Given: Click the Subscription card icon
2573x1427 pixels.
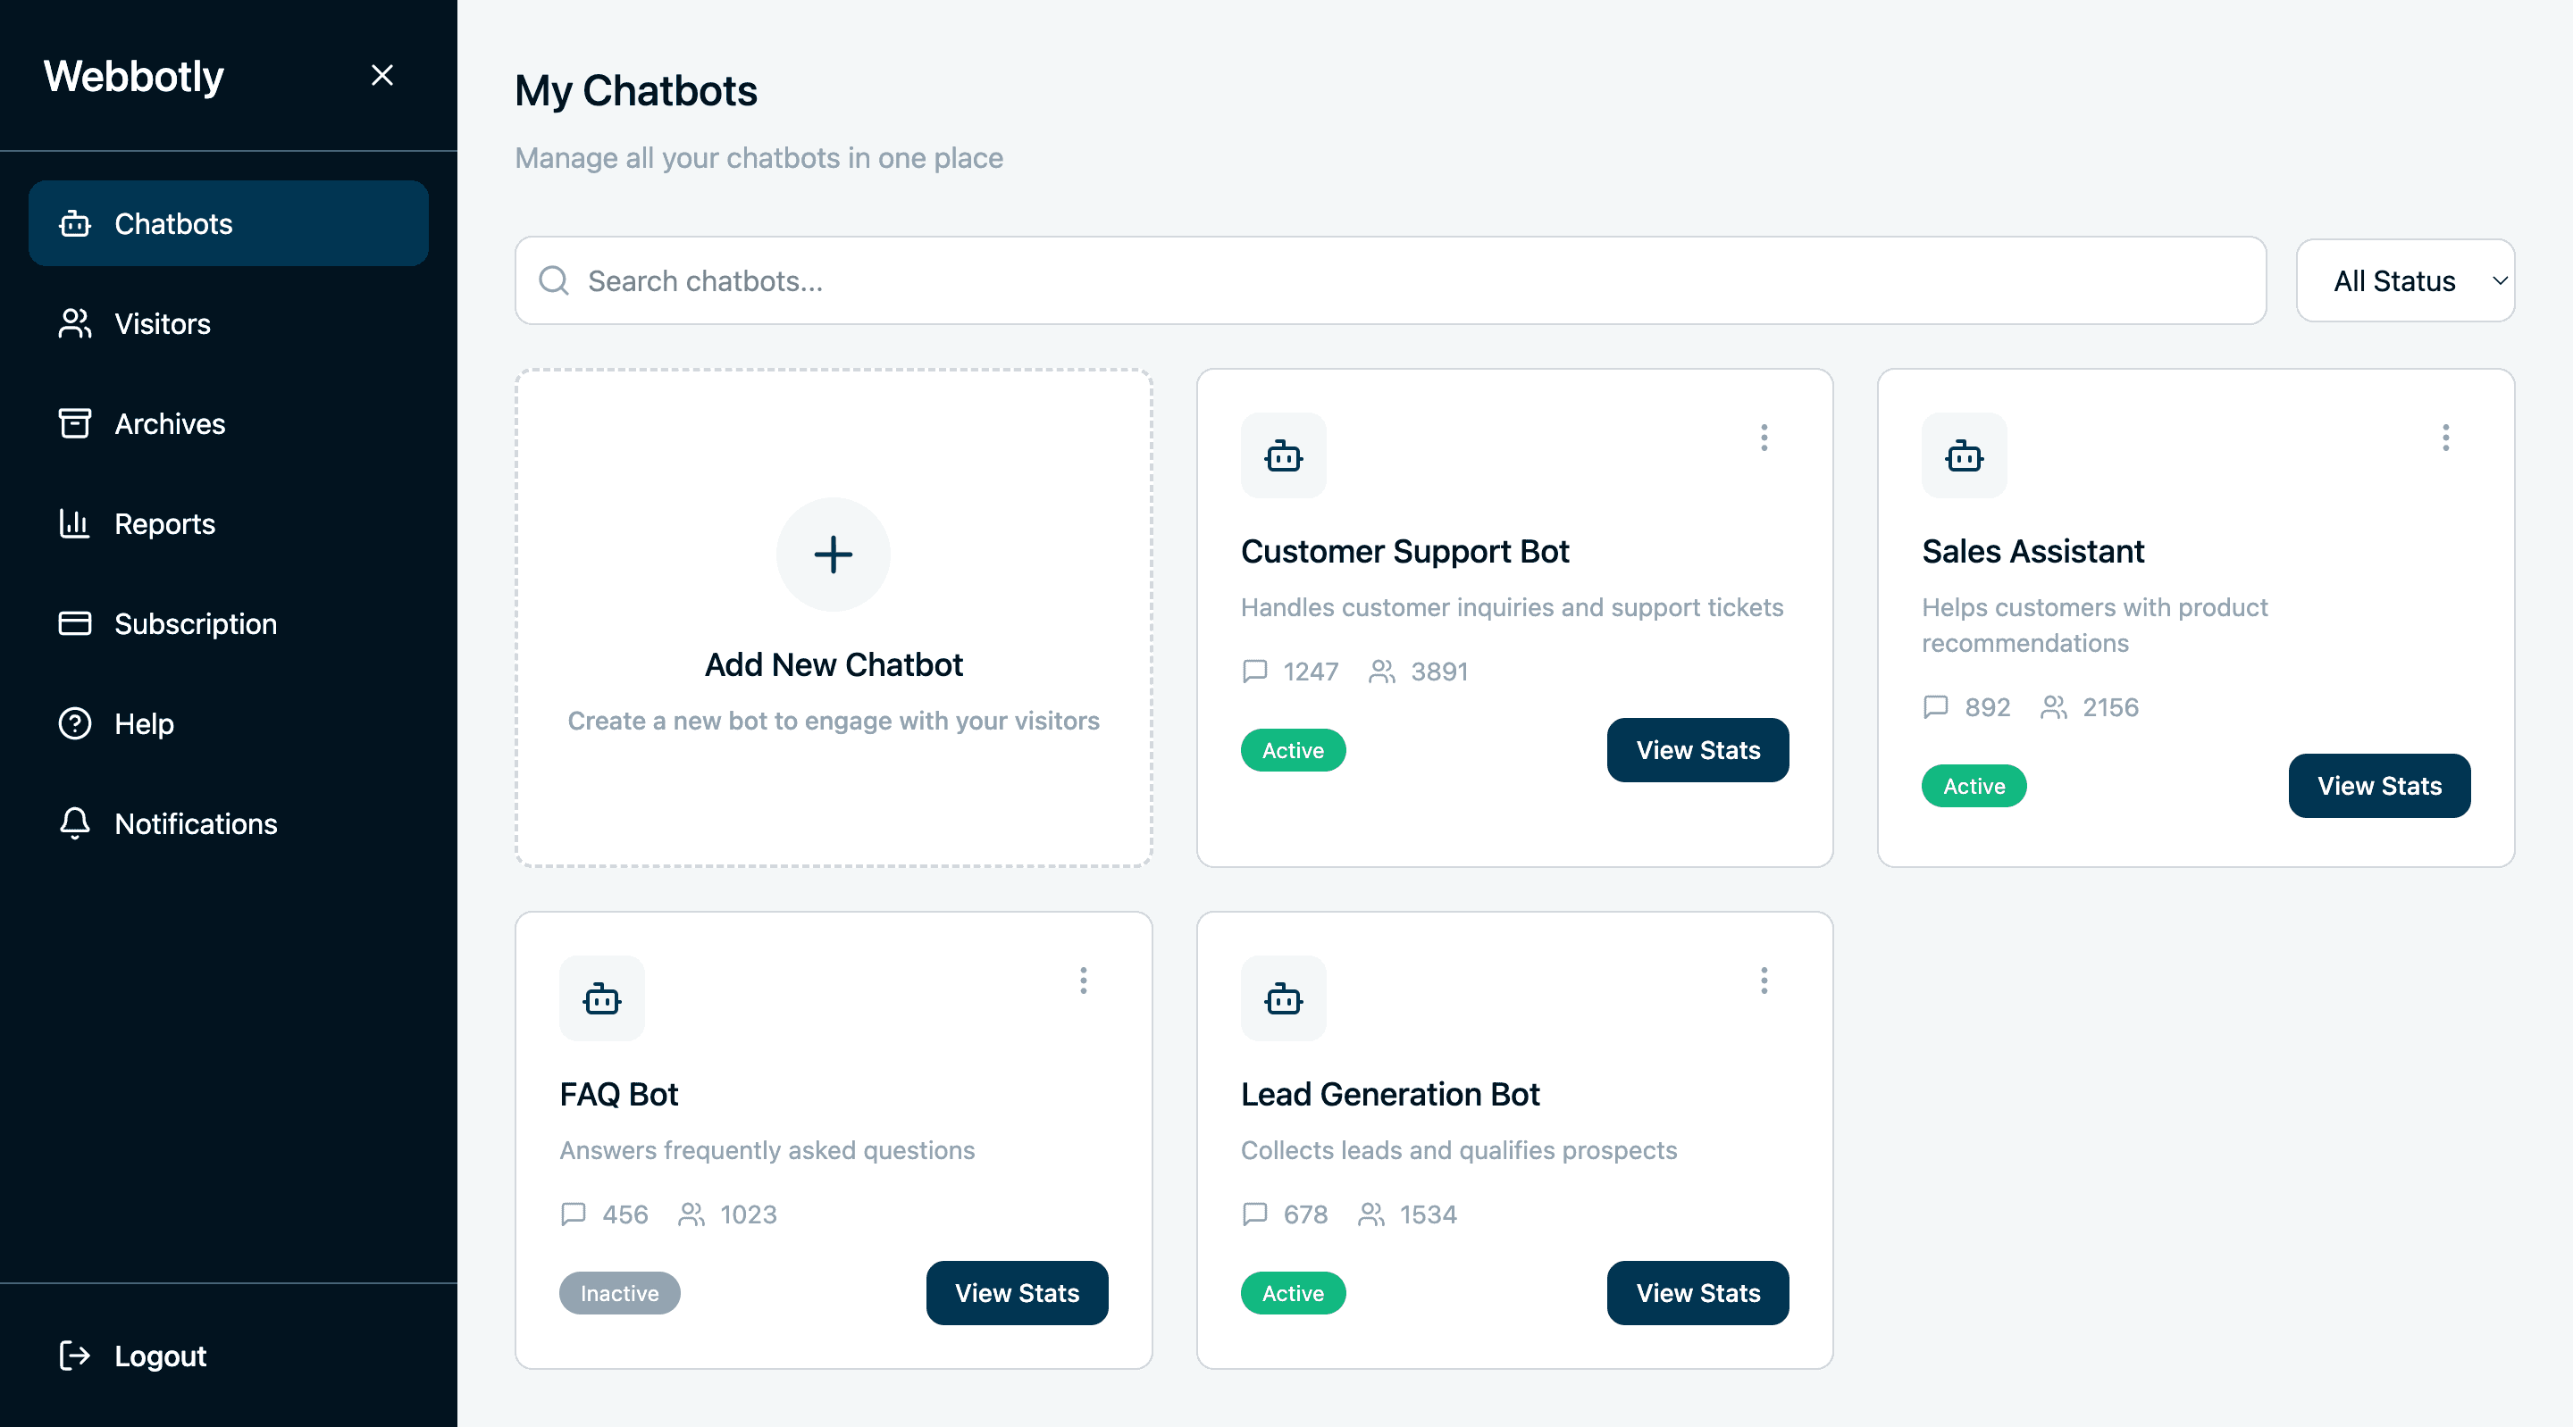Looking at the screenshot, I should pos(74,623).
